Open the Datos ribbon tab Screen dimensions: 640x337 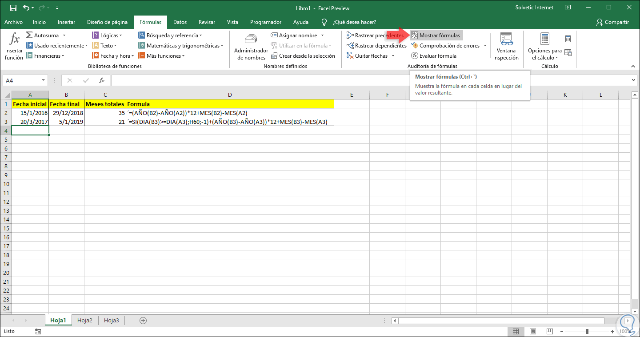point(180,22)
